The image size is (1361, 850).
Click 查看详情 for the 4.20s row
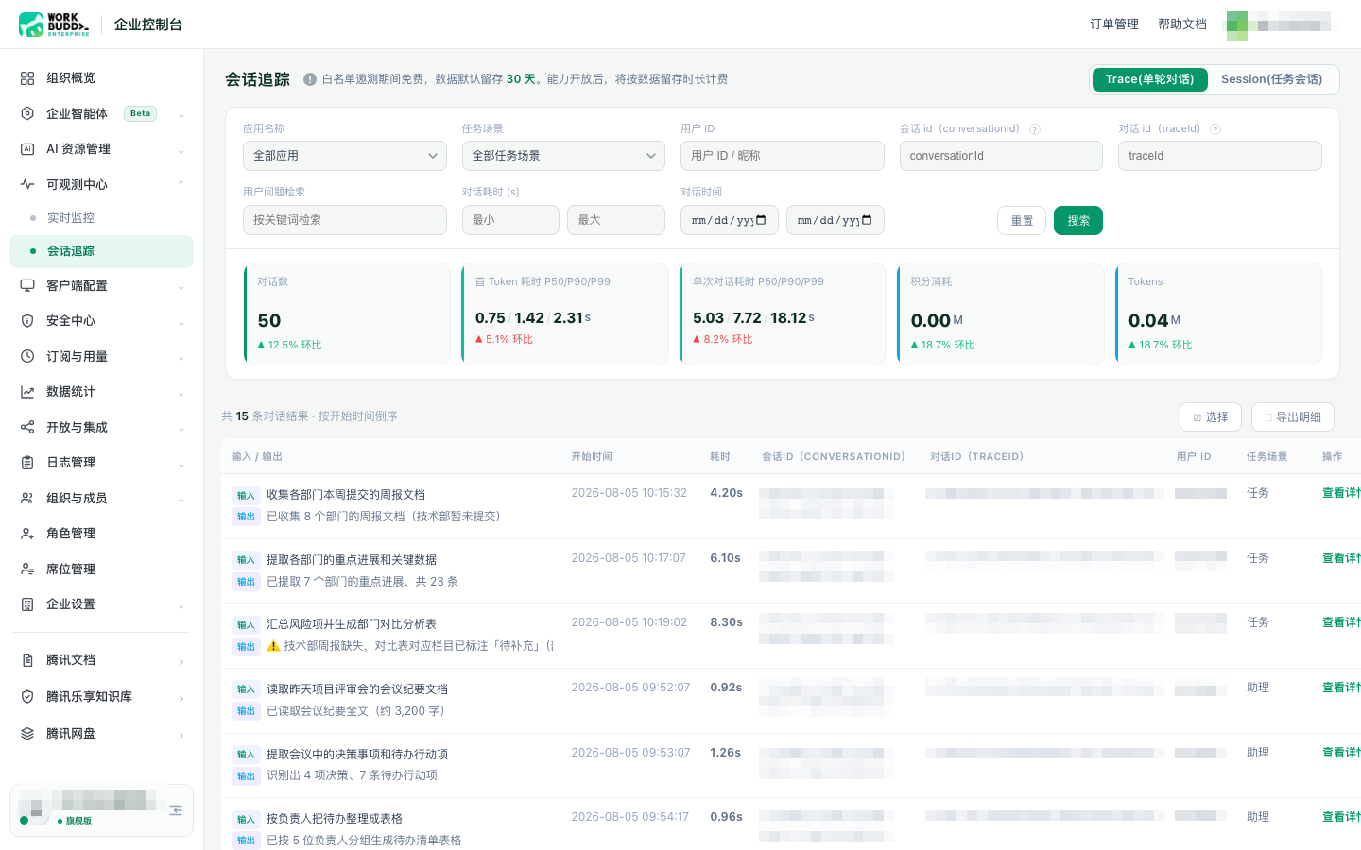pyautogui.click(x=1341, y=493)
